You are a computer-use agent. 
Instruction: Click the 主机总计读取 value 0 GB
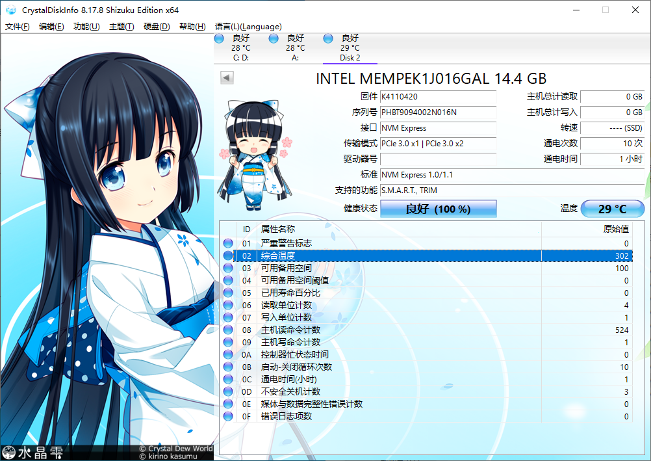(x=613, y=97)
